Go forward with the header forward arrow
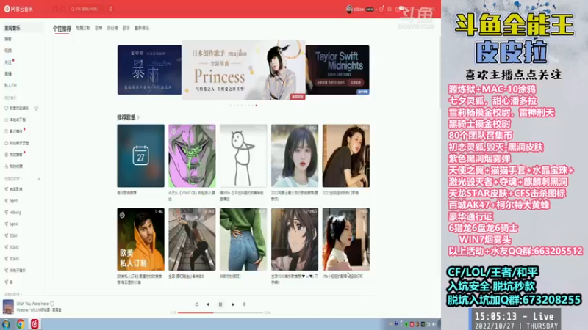Viewport: 588px width, 330px height. pyautogui.click(x=63, y=9)
